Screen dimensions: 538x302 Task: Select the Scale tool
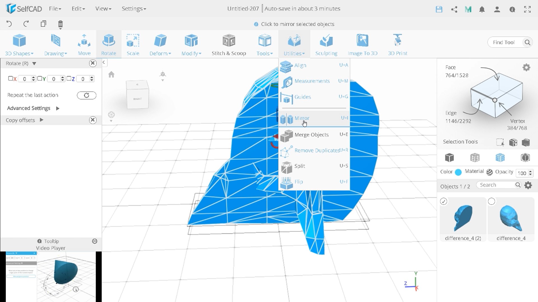(133, 45)
